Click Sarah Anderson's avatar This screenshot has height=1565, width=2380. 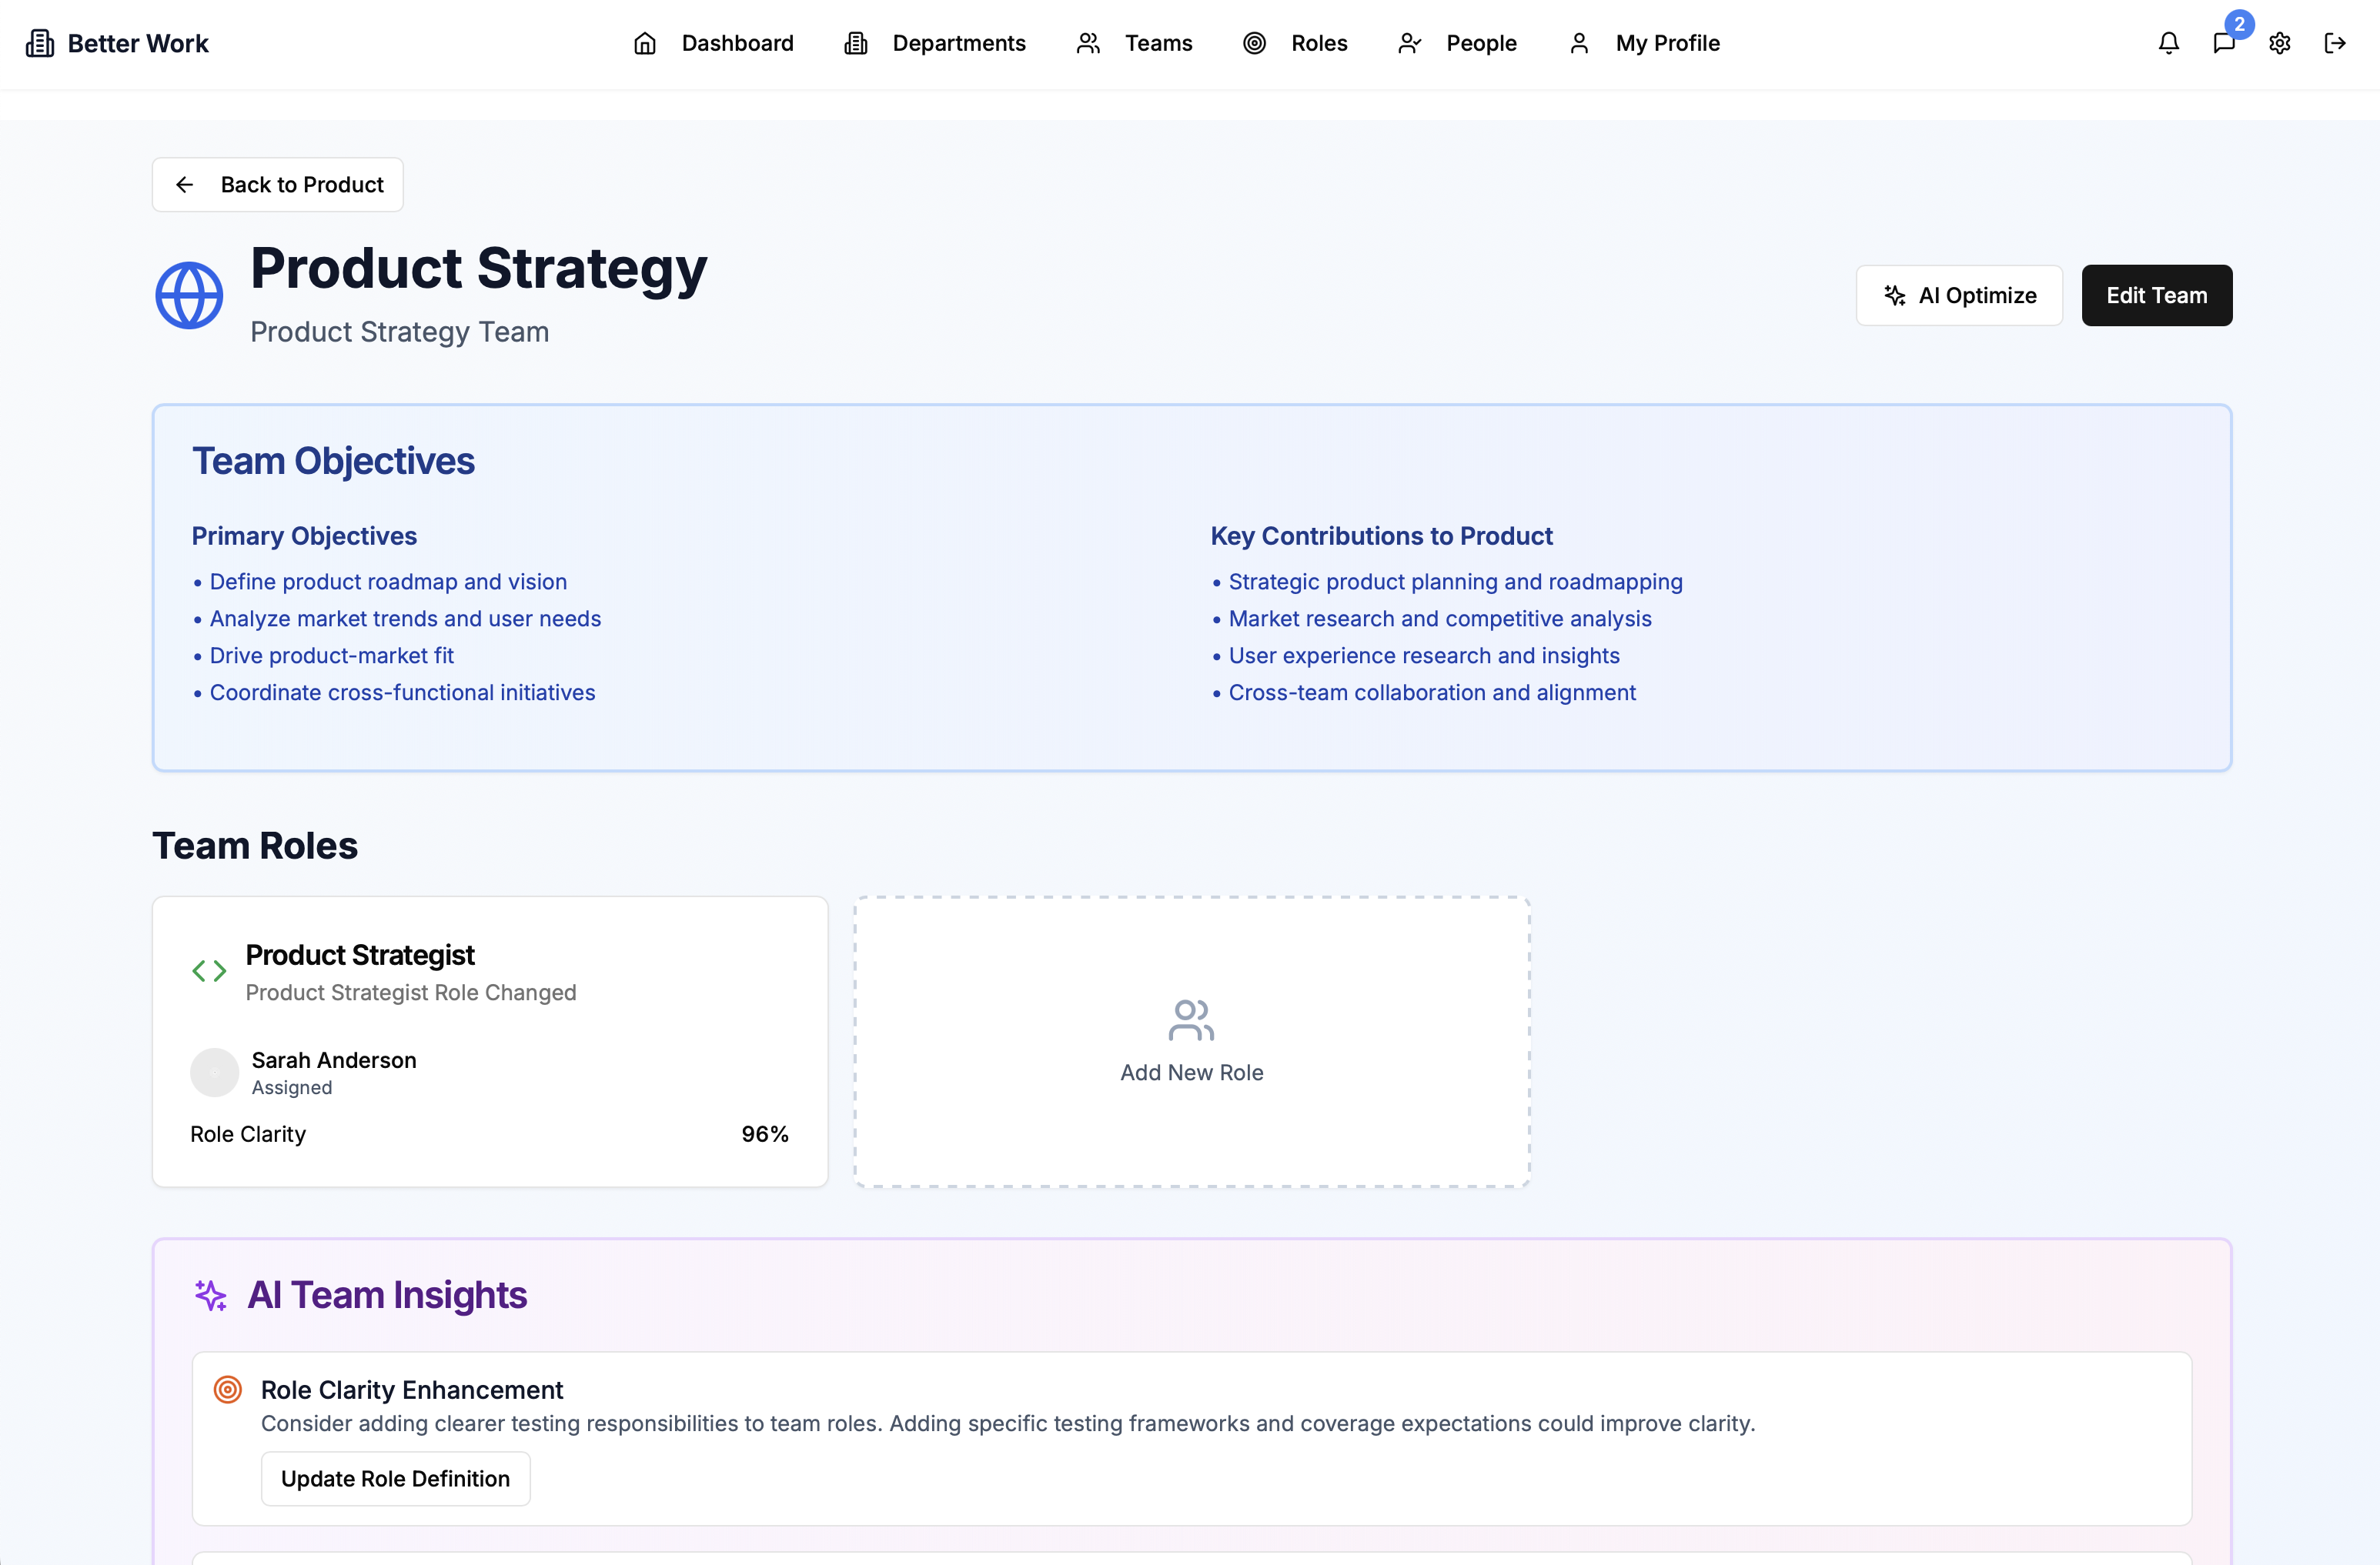214,1073
